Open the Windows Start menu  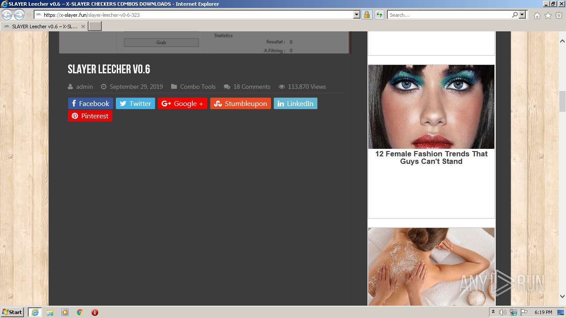pyautogui.click(x=12, y=312)
